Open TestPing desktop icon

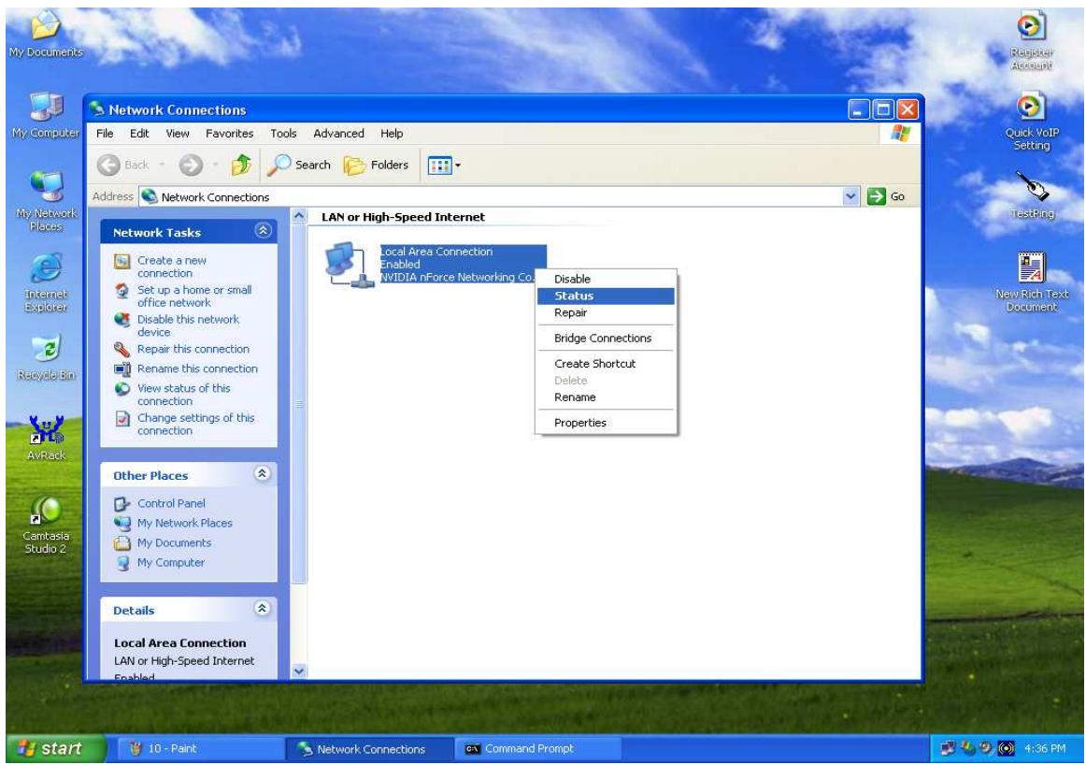click(1031, 195)
